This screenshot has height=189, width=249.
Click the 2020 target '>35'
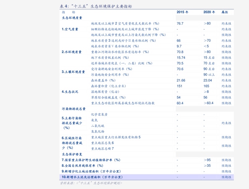tap(207, 166)
